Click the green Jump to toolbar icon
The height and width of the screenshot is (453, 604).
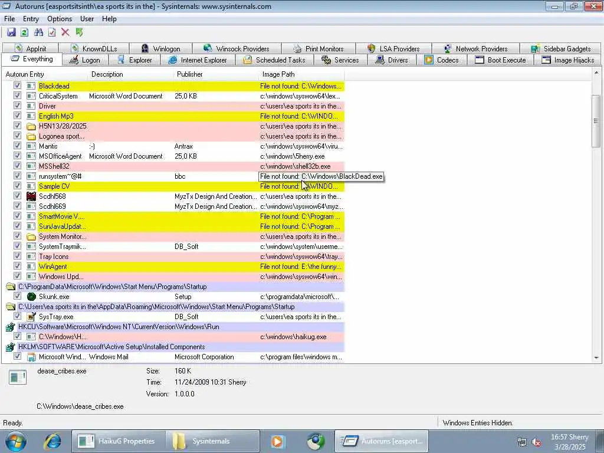point(79,32)
